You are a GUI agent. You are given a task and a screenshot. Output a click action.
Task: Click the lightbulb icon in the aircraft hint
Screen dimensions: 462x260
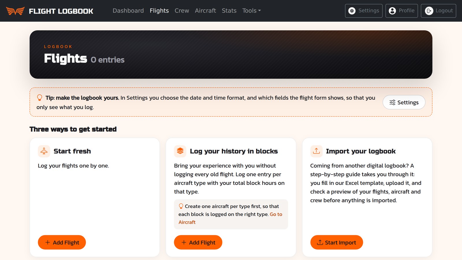coord(181,206)
